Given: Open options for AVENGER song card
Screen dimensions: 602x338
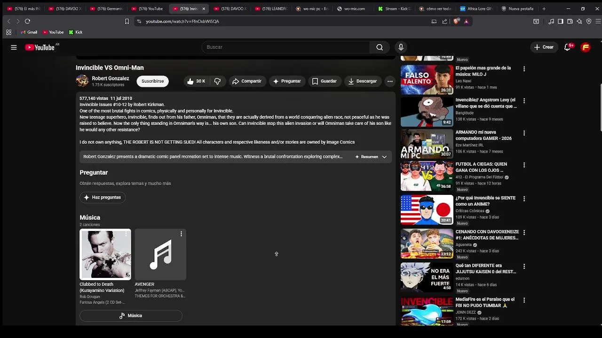Looking at the screenshot, I should (x=181, y=234).
